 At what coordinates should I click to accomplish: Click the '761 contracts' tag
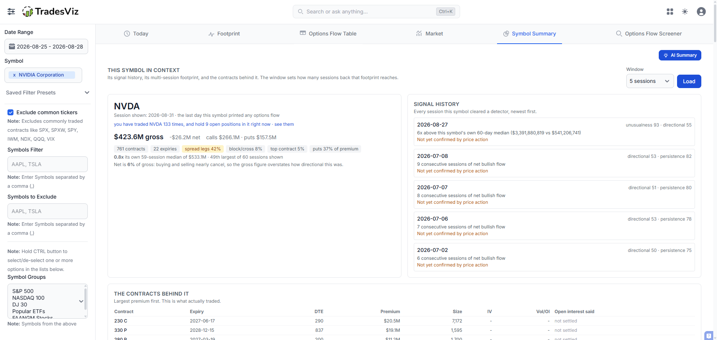click(131, 149)
